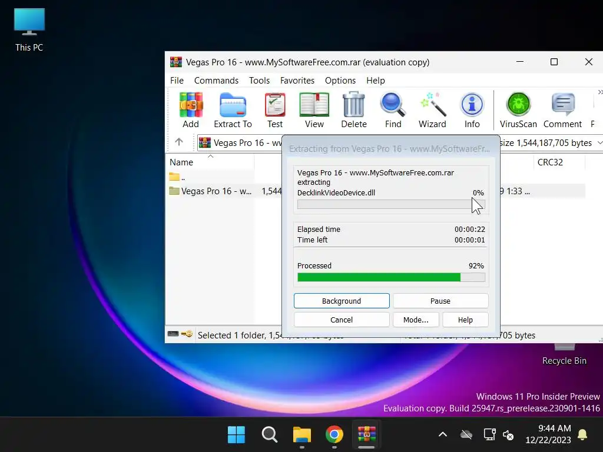The height and width of the screenshot is (452, 603).
Task: Show archive Info icon
Action: 472,109
